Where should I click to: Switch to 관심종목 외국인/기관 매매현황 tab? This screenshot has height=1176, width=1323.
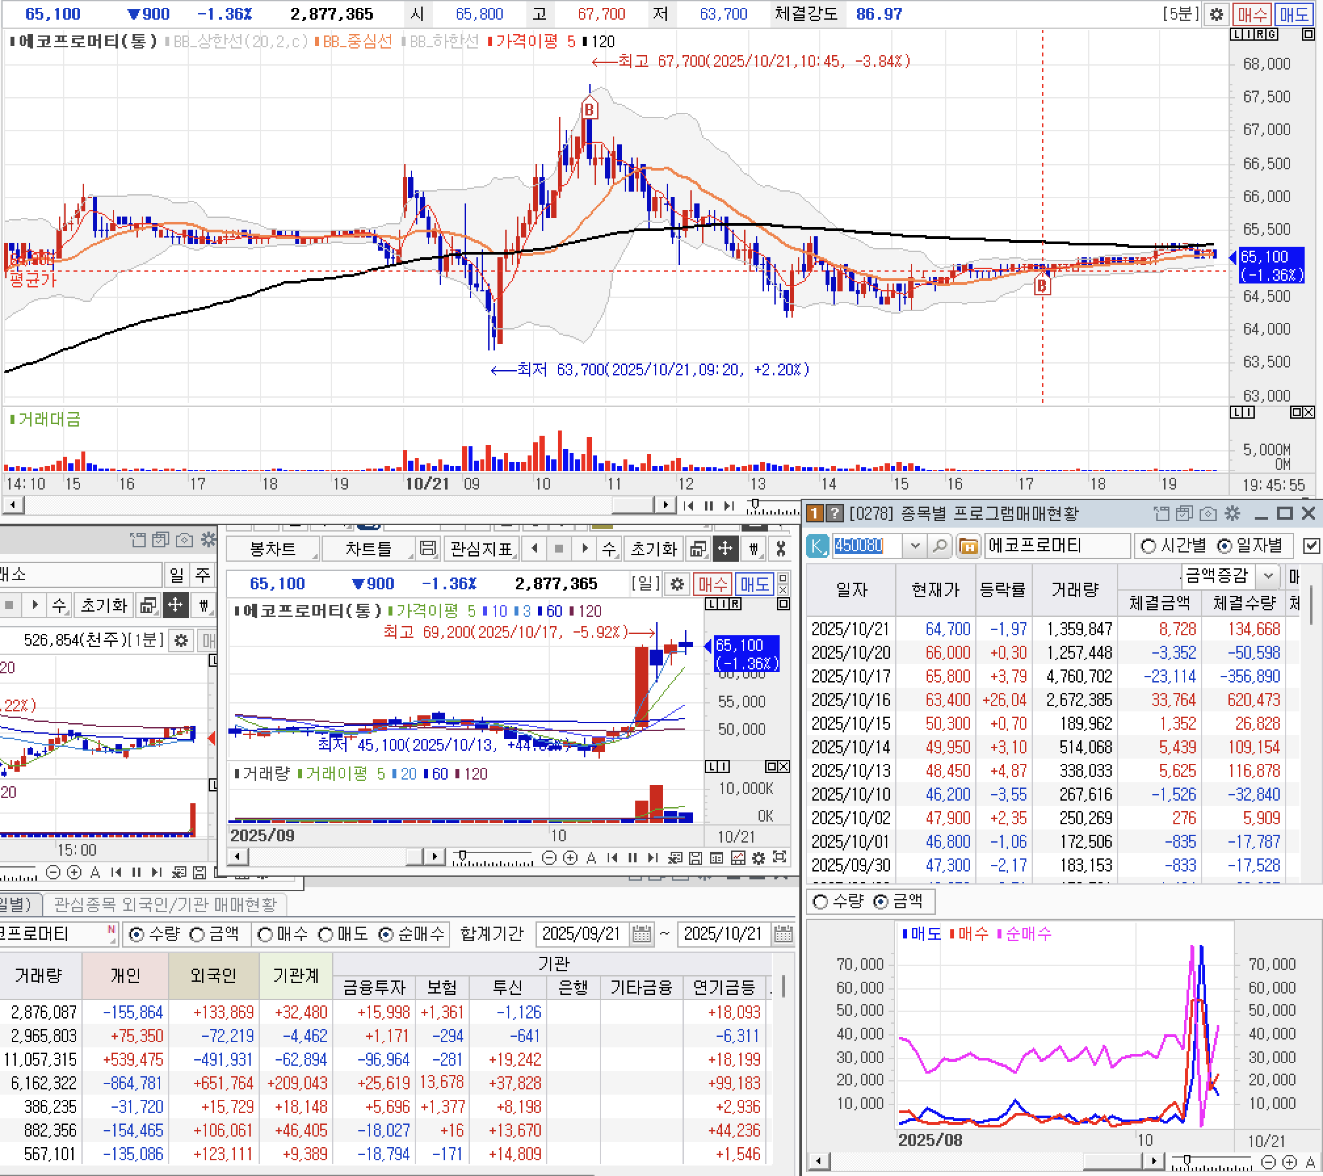(x=165, y=905)
